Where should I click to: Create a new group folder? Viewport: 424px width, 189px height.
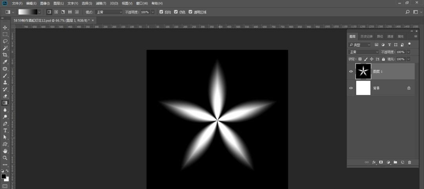395,162
